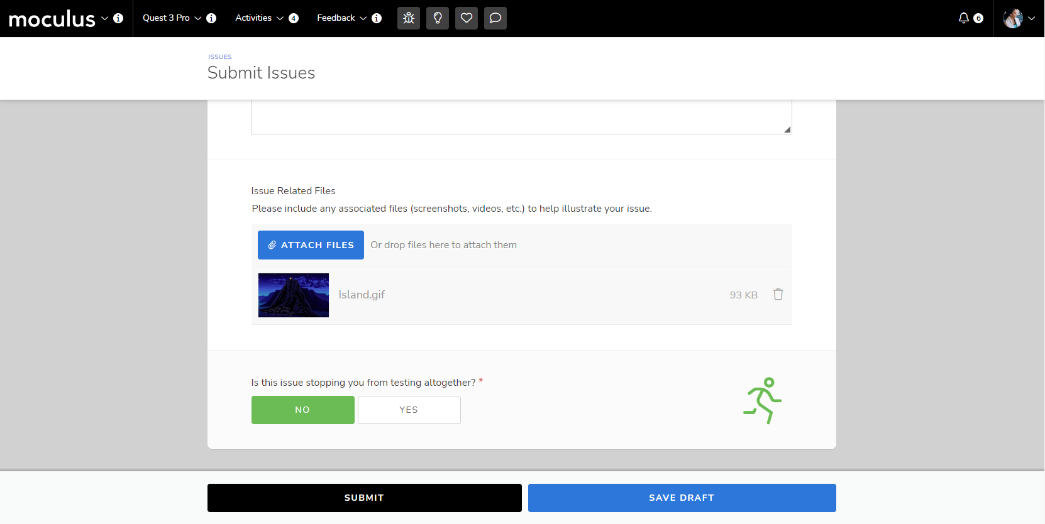The height and width of the screenshot is (524, 1045).
Task: Expand the moculus logo dropdown chevron
Action: [104, 18]
